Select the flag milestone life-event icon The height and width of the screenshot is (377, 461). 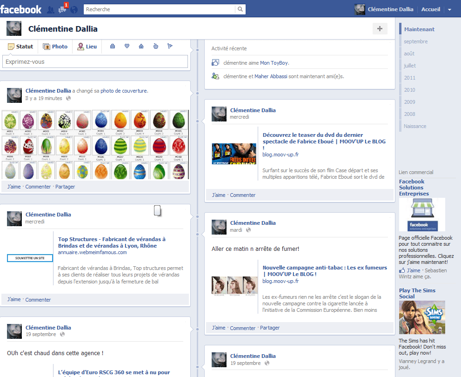point(170,46)
